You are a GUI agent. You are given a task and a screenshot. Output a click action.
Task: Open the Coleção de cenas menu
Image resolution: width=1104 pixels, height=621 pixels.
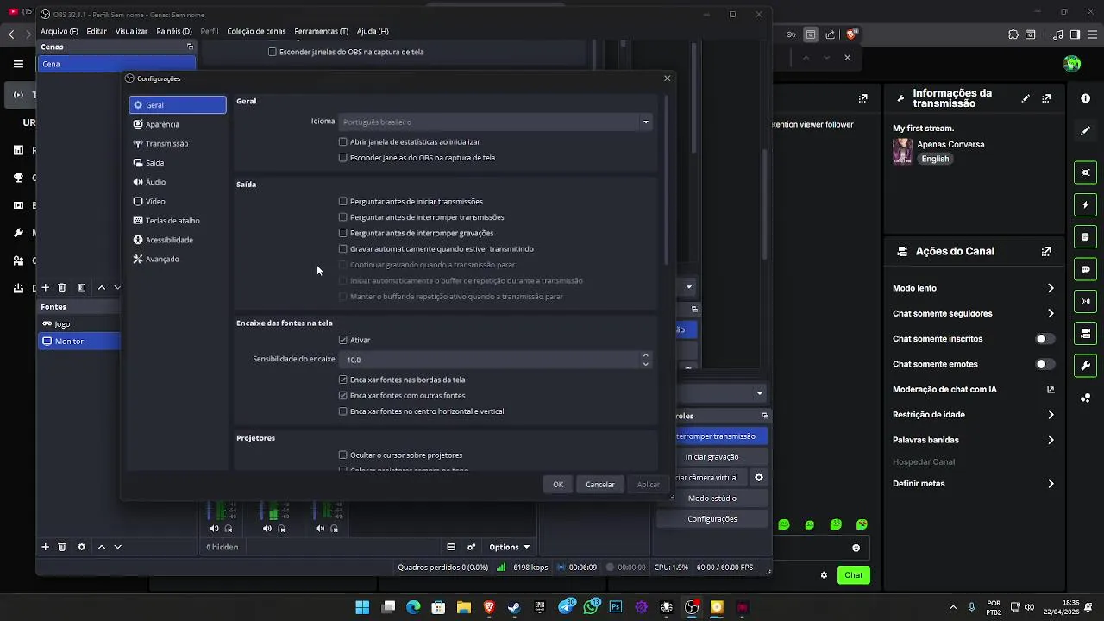tap(256, 31)
